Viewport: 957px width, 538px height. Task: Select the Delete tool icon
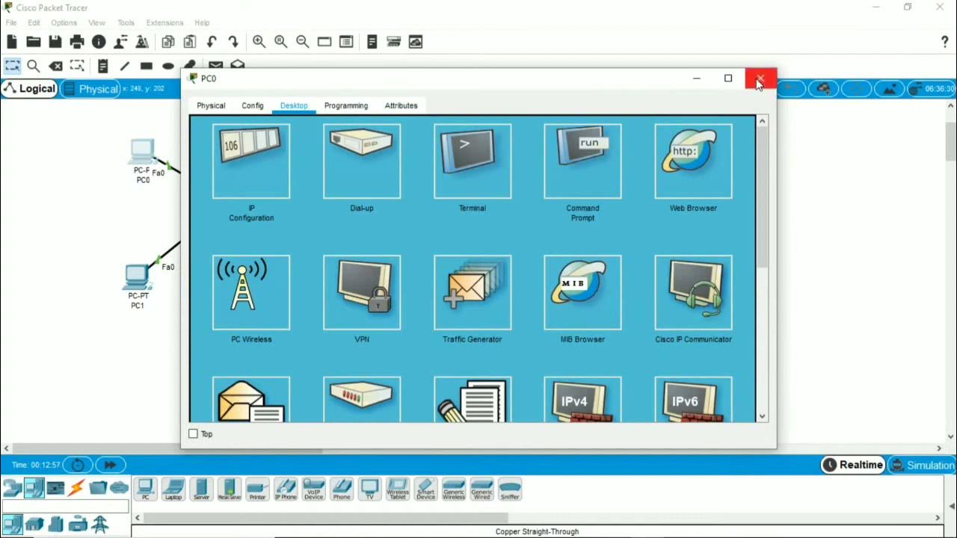[55, 66]
